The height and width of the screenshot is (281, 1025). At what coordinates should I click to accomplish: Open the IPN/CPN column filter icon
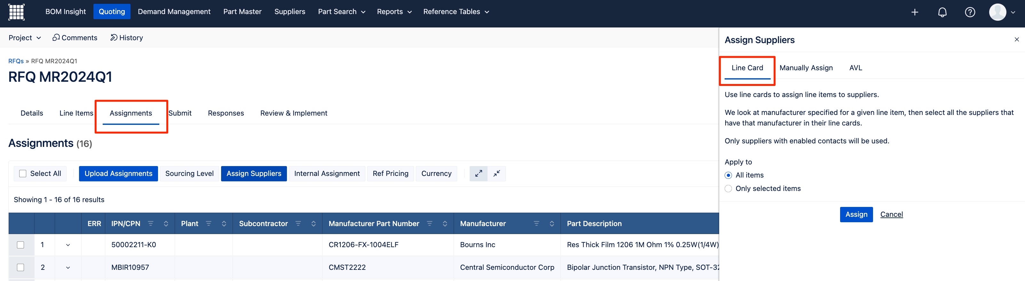pyautogui.click(x=150, y=224)
